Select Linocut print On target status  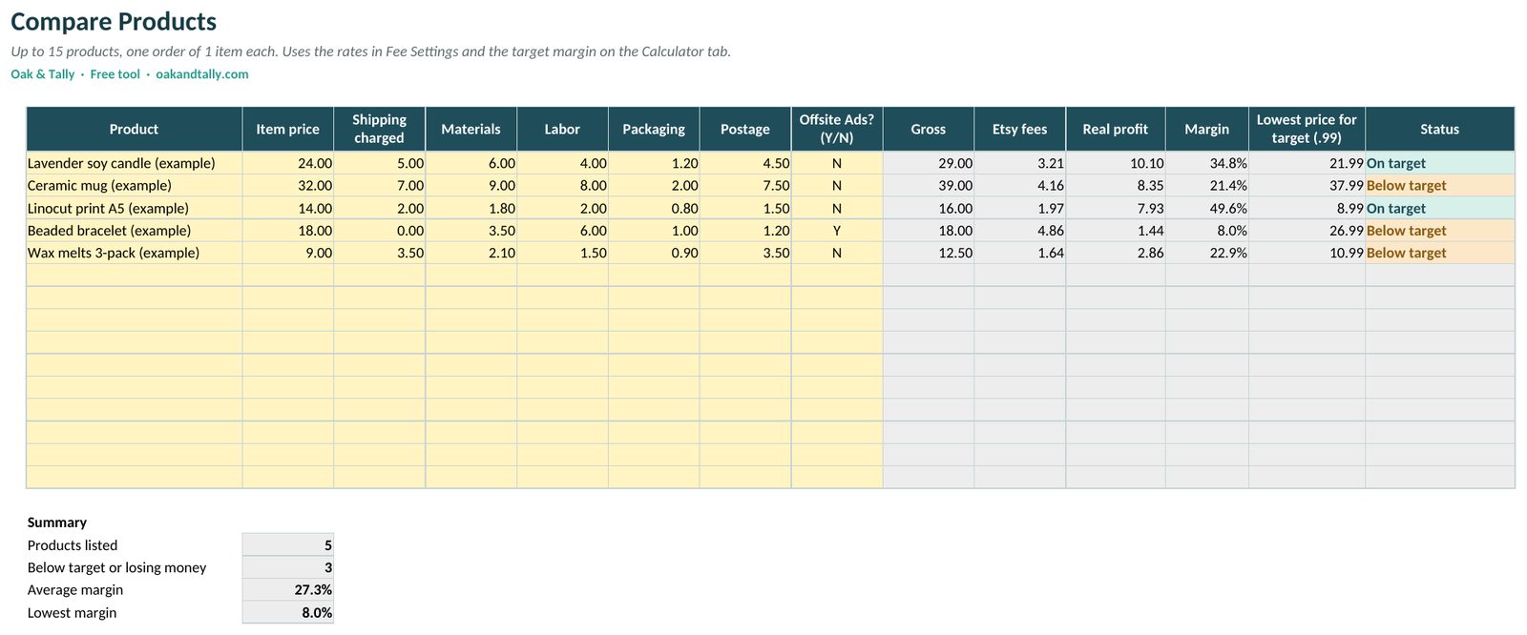tap(1439, 208)
